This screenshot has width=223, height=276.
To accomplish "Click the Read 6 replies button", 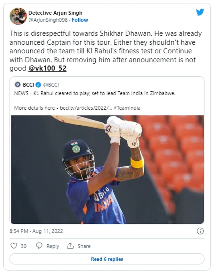I will [107, 259].
